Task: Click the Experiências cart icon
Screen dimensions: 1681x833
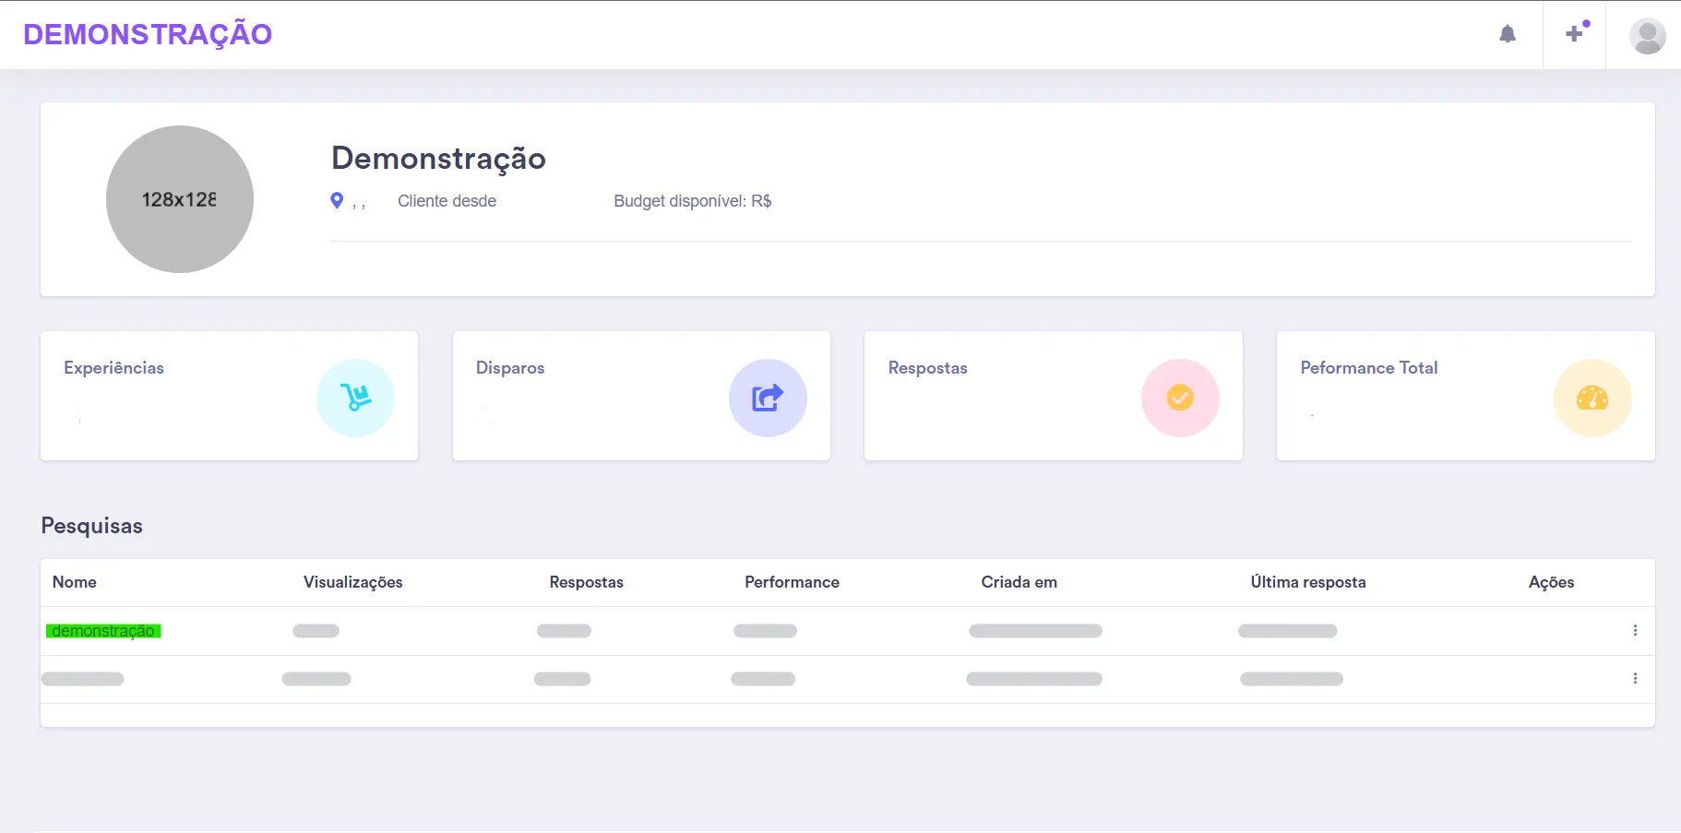Action: point(355,398)
